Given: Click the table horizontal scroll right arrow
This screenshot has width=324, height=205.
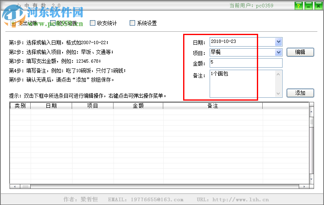Looking at the screenshot, I should coord(304,186).
